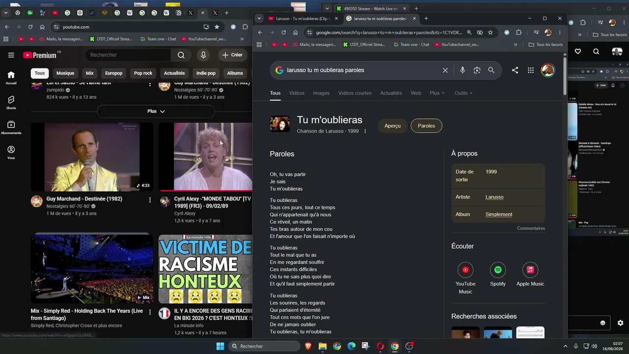Bookmark youtube.com with the star icon

(217, 27)
